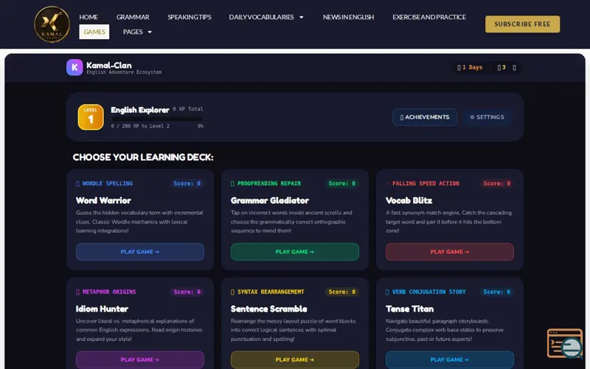Click the Tense Titan card title
Image resolution: width=590 pixels, height=369 pixels.
click(x=410, y=308)
